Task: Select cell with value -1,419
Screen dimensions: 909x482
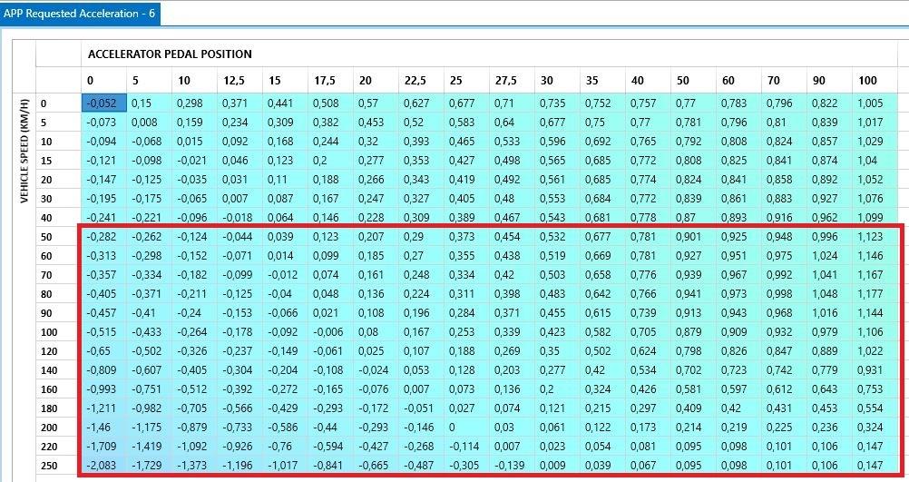Action: click(149, 446)
